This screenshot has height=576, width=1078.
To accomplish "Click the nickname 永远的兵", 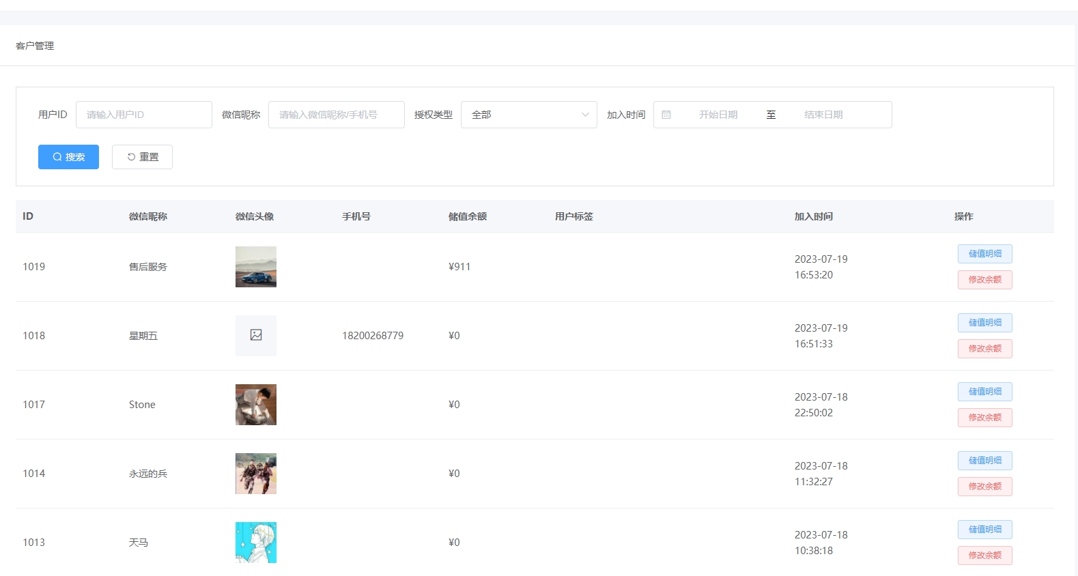I will point(148,474).
